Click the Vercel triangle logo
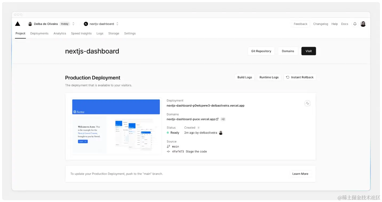This screenshot has width=382, height=202. [x=18, y=24]
